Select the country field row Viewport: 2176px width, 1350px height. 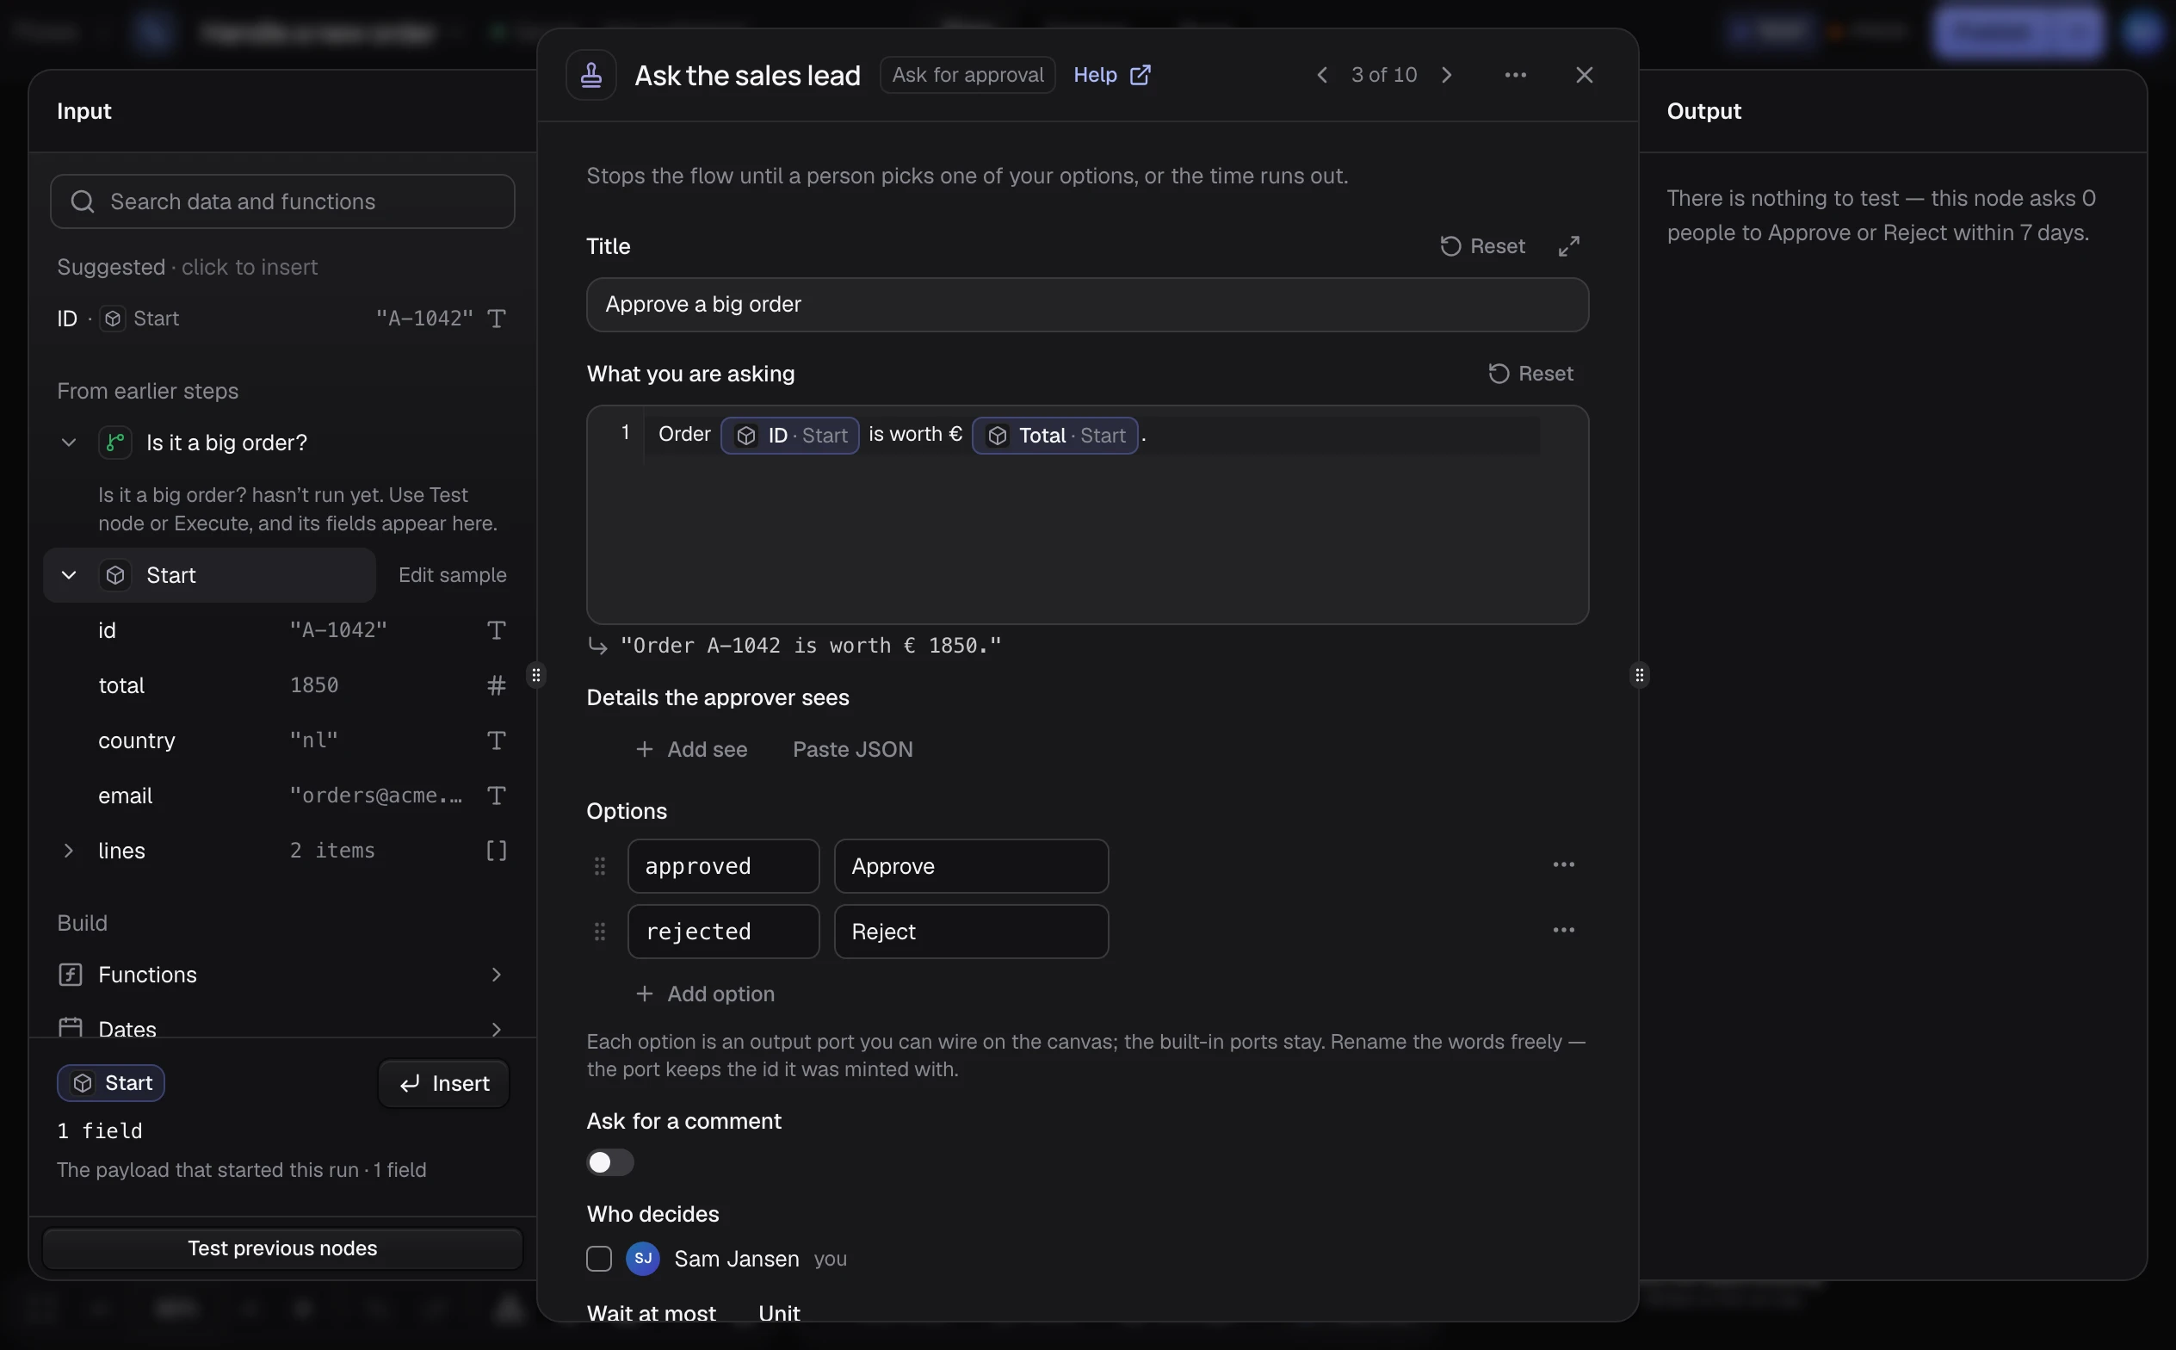tap(282, 740)
